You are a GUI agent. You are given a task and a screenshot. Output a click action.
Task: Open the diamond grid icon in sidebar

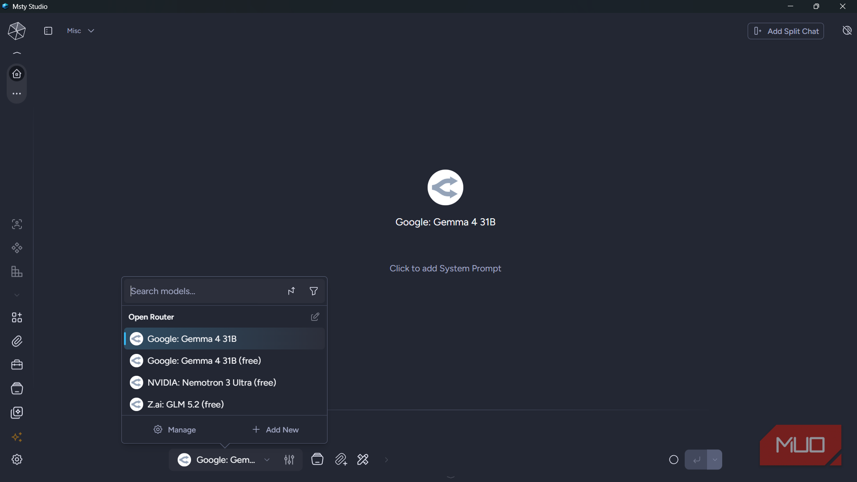coord(17,248)
